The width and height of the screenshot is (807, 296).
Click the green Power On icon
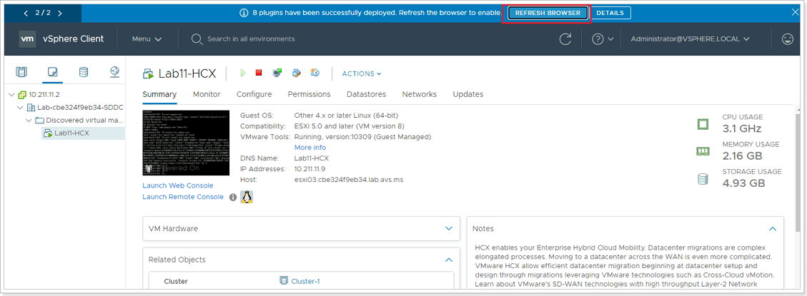click(243, 73)
